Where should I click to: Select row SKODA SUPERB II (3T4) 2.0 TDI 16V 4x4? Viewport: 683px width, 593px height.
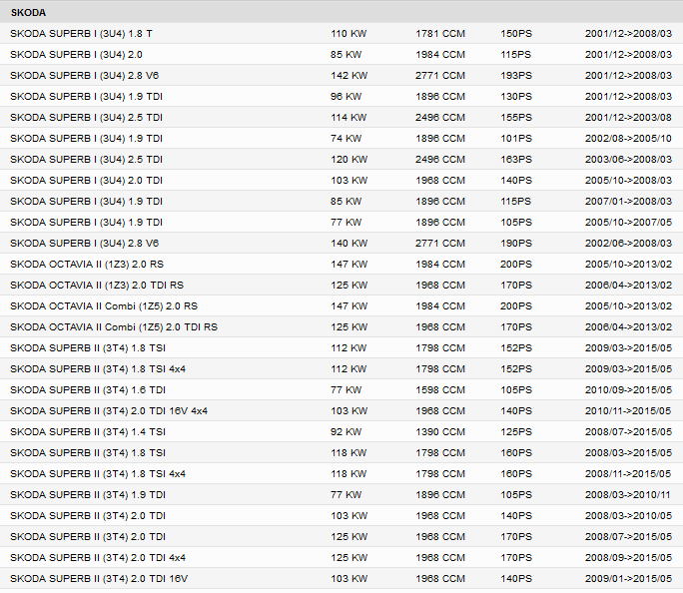point(341,410)
